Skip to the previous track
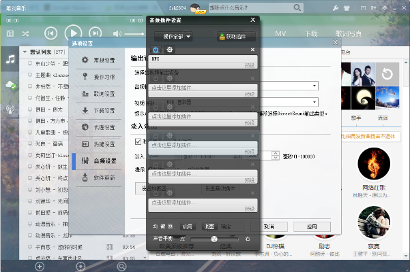 click(50, 33)
